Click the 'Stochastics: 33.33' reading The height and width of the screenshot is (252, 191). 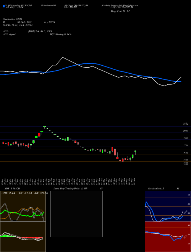coord(13,19)
